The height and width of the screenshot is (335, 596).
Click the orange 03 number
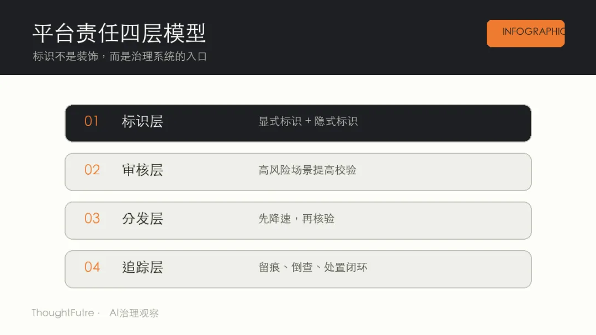point(92,219)
